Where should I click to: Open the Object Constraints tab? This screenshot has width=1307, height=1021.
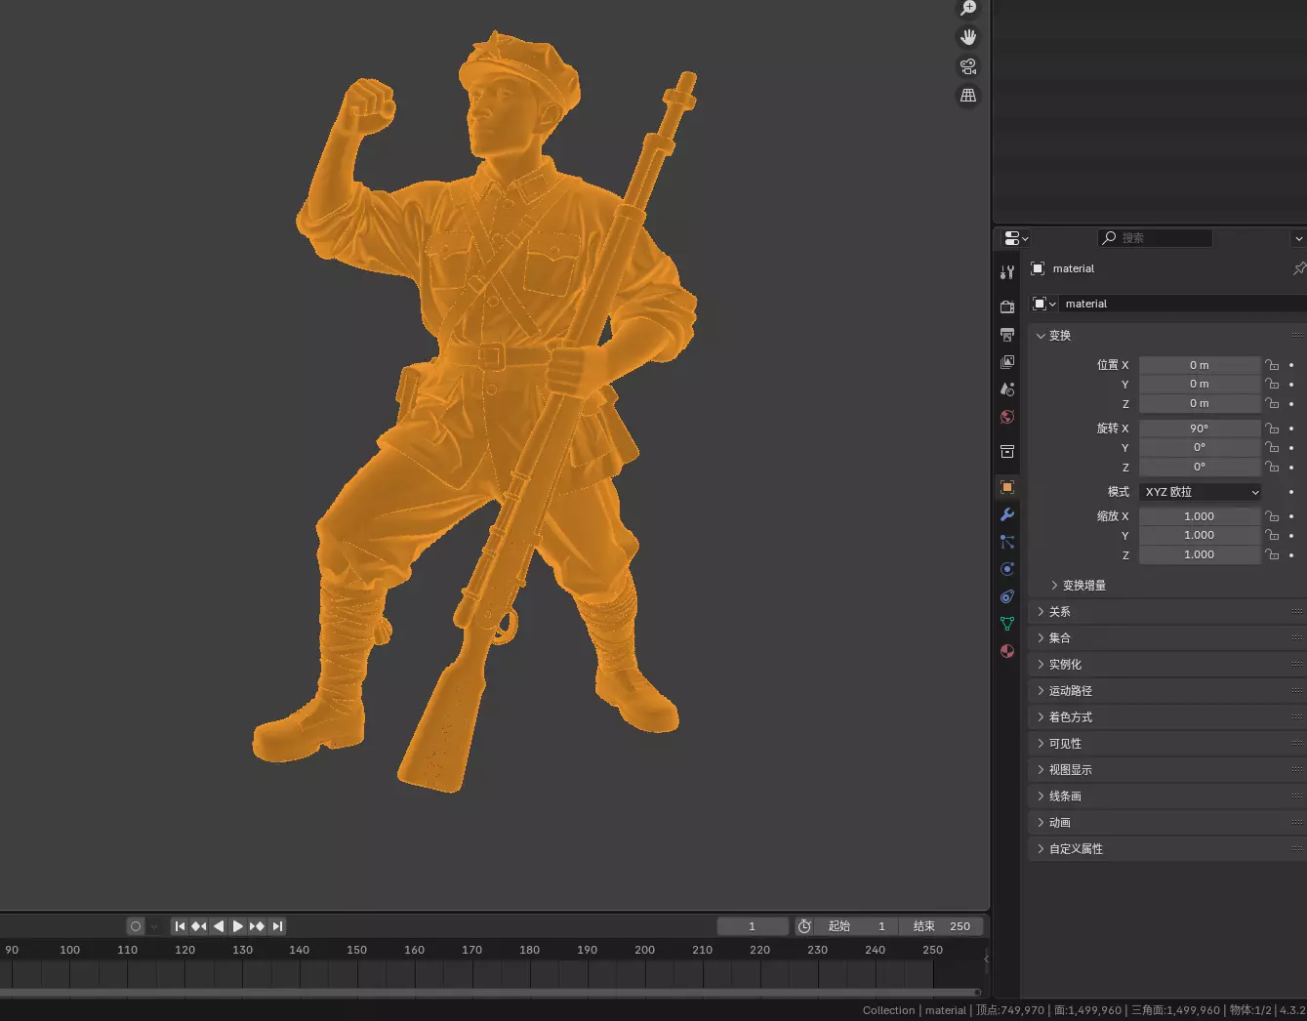[1007, 596]
